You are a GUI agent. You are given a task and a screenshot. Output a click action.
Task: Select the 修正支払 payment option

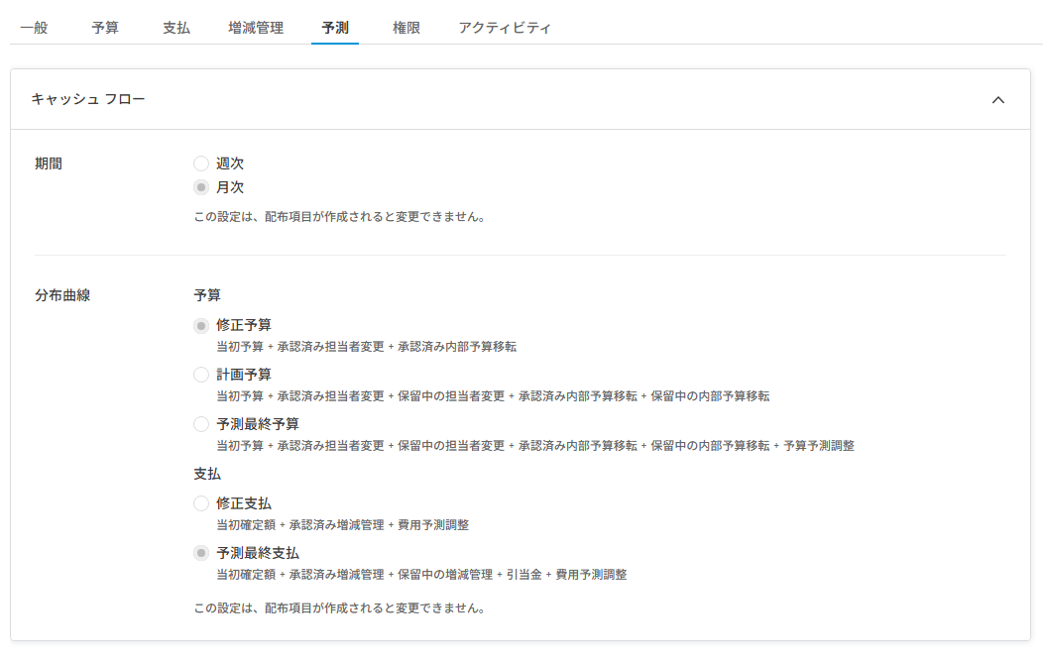202,502
